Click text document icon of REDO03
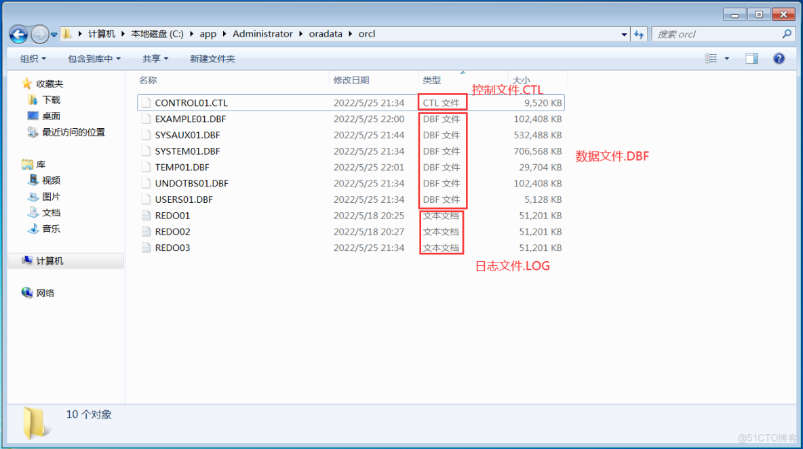Image resolution: width=803 pixels, height=449 pixels. tap(146, 248)
